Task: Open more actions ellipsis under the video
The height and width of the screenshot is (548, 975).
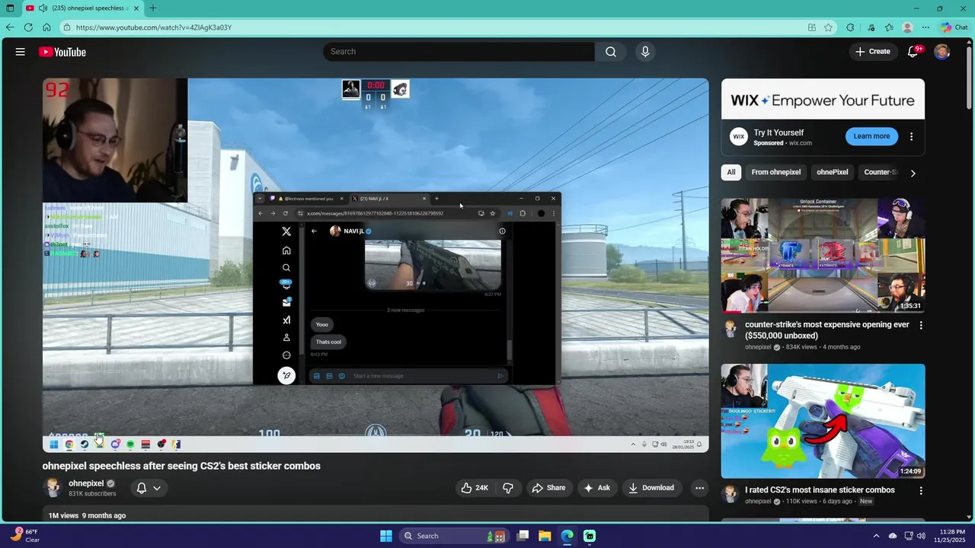Action: tap(699, 488)
